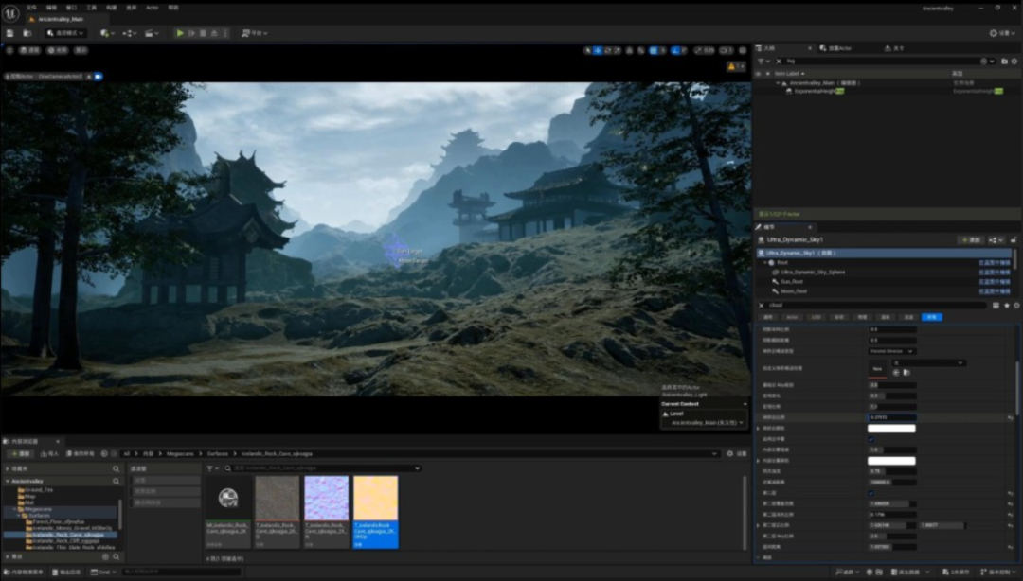
Task: Open the Outliner settings gear
Action: tap(1014, 62)
